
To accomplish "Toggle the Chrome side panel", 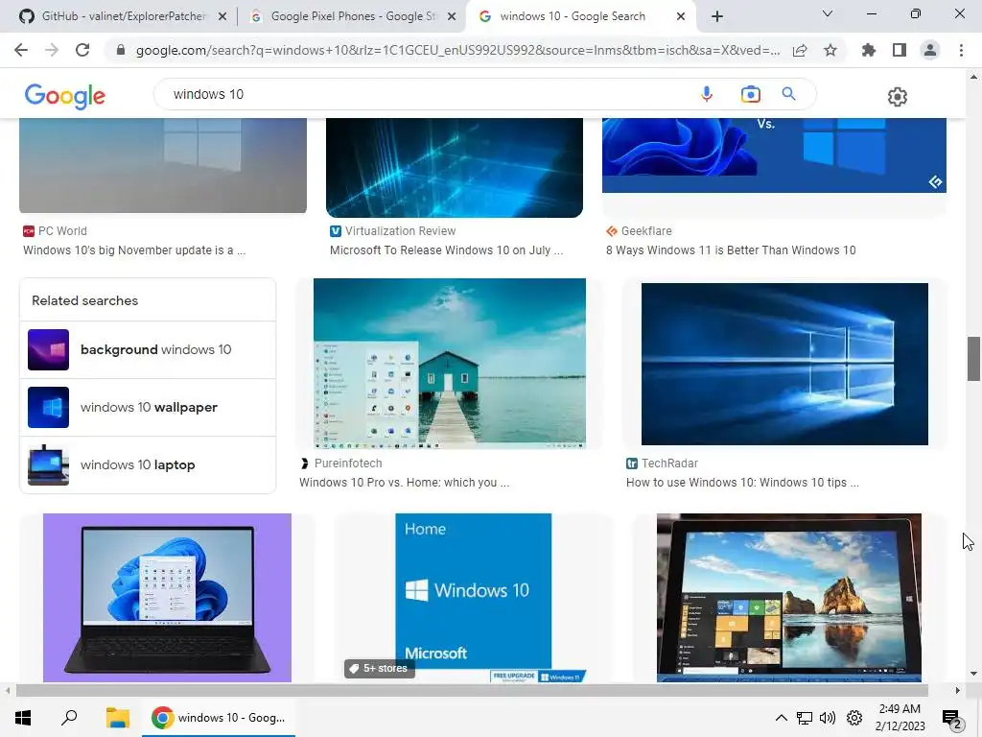I will coord(900,50).
